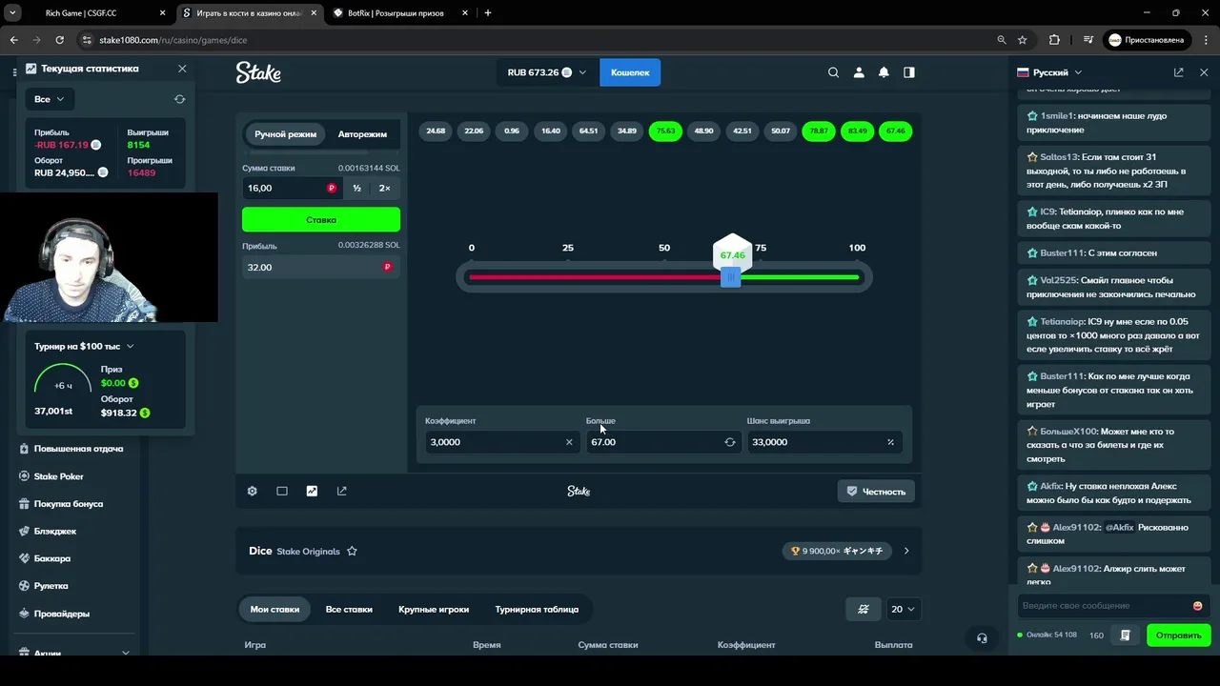The image size is (1220, 686).
Task: Open the search magnifier in Stake header
Action: pyautogui.click(x=833, y=72)
